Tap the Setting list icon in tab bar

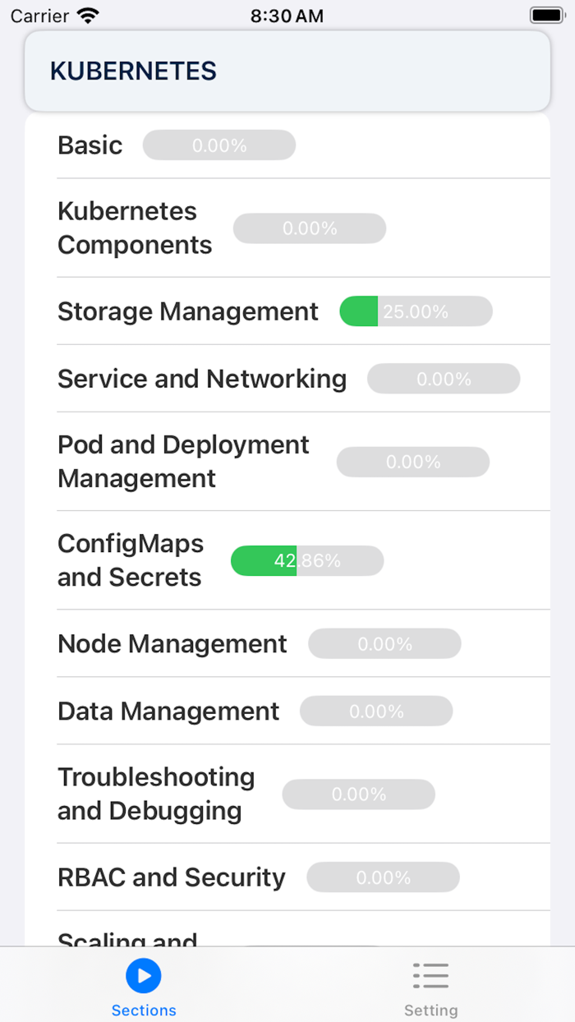pyautogui.click(x=431, y=974)
